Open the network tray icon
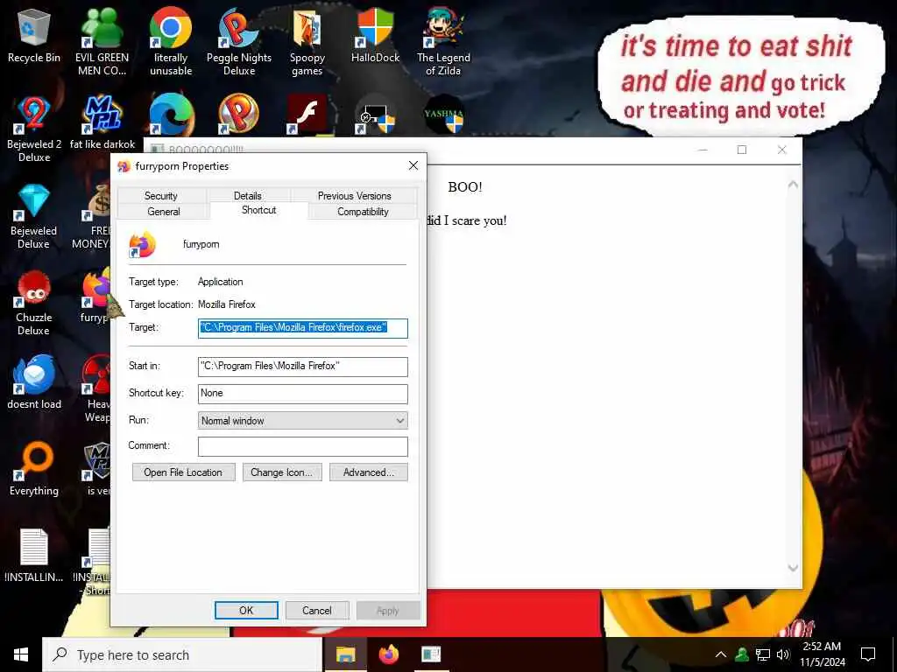 click(x=763, y=654)
